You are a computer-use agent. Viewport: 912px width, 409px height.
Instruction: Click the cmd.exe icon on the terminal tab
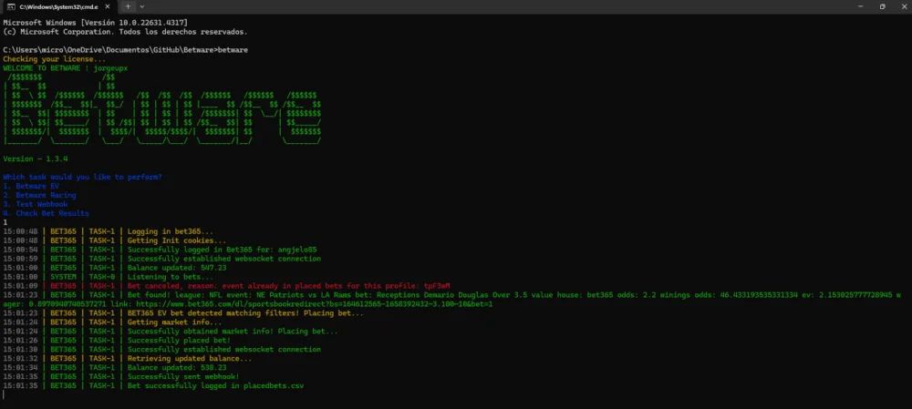coord(11,6)
